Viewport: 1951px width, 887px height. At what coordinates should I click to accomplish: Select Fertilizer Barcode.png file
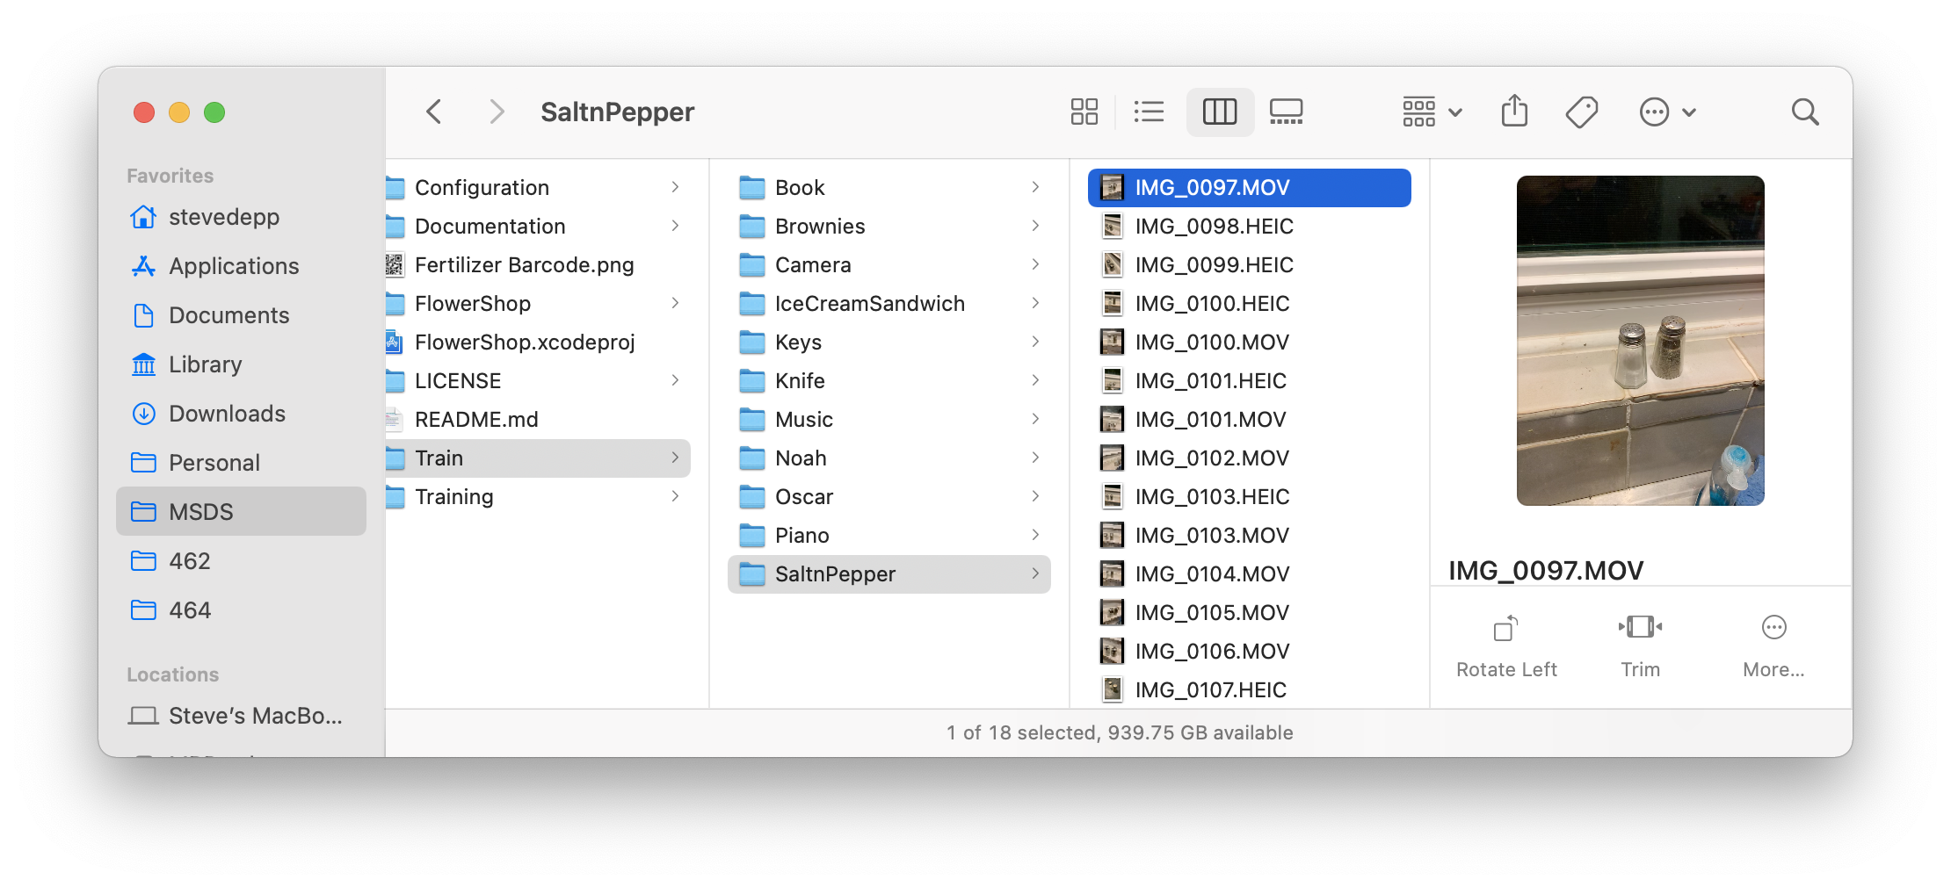pos(538,264)
